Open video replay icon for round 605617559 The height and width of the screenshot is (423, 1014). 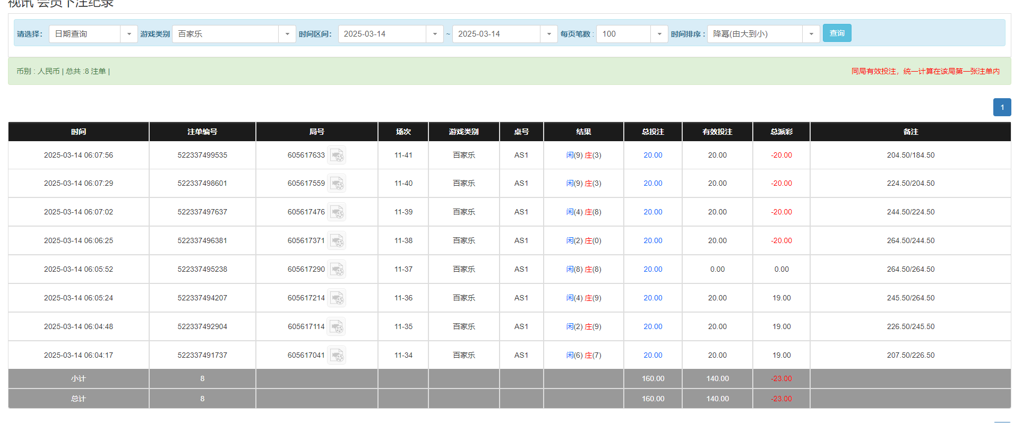click(337, 184)
